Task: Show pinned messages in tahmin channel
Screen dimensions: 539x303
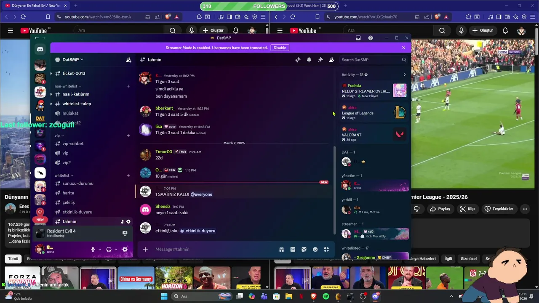Action: (x=320, y=60)
